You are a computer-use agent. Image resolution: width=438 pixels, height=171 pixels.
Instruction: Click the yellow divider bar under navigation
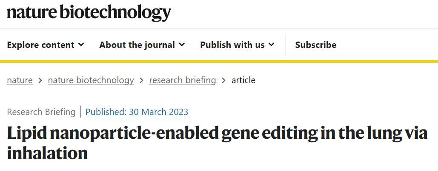point(219,62)
